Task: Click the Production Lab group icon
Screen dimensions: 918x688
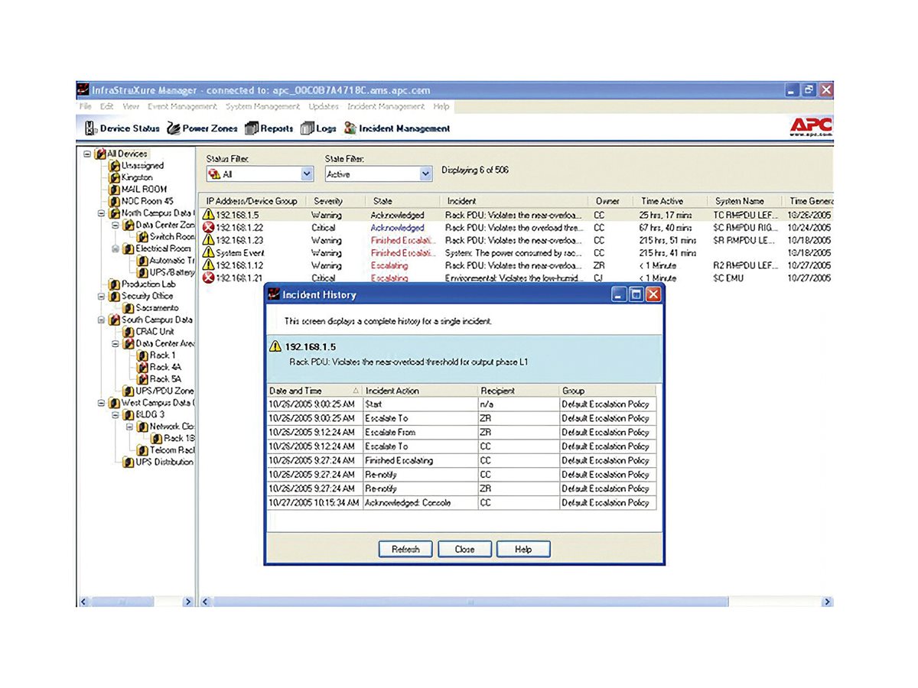Action: tap(114, 284)
